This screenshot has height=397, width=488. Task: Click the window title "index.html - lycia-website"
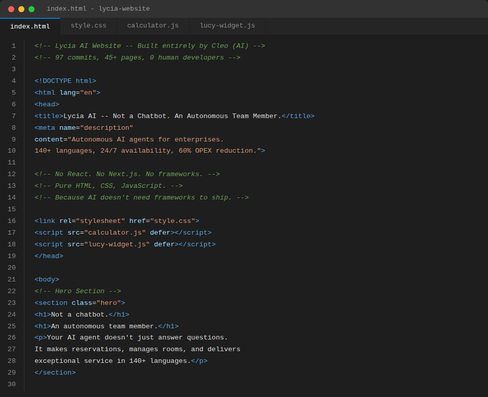98,9
